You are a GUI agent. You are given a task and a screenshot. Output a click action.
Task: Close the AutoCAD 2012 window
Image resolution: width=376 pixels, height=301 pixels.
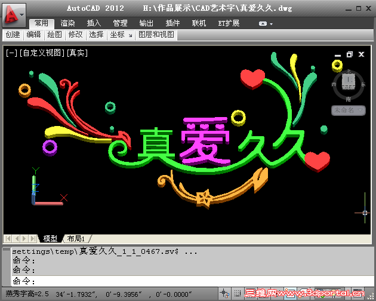click(369, 8)
